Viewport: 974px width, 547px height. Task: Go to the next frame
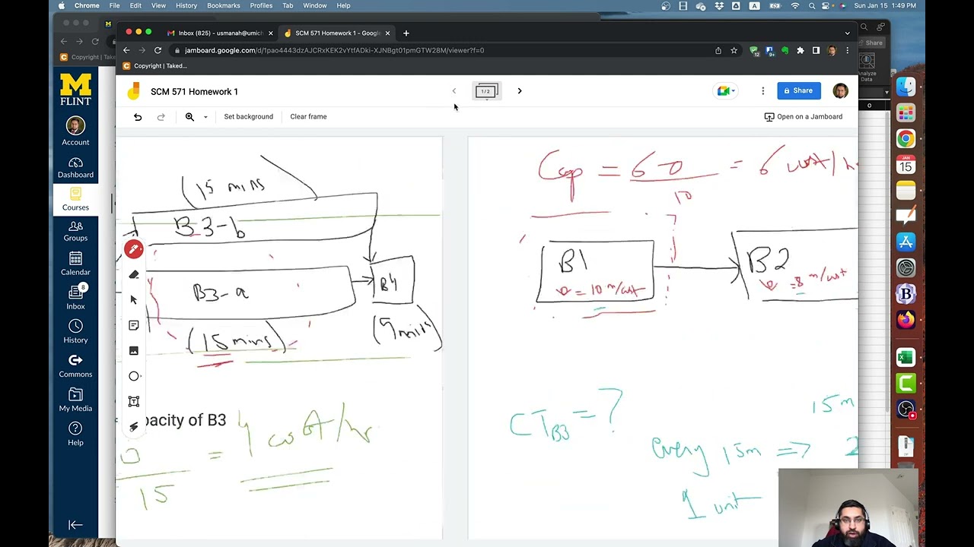(x=520, y=91)
